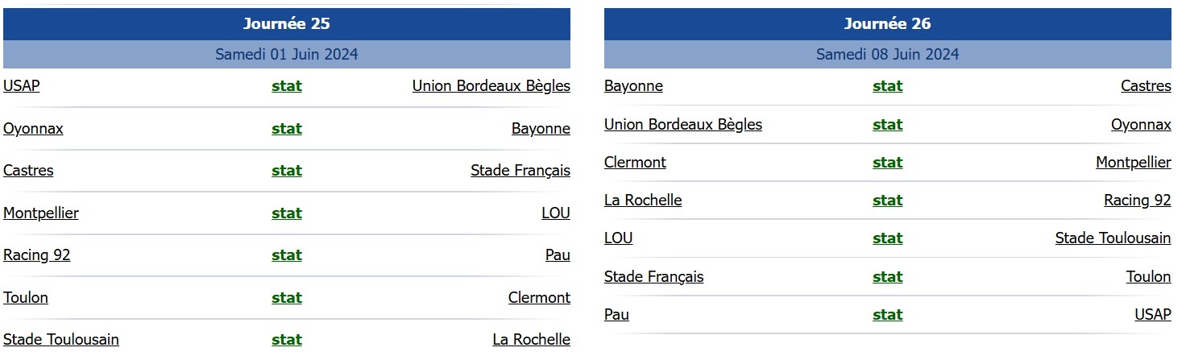Select Clermont team link in Journée 26
The height and width of the screenshot is (360, 1190).
tap(635, 163)
